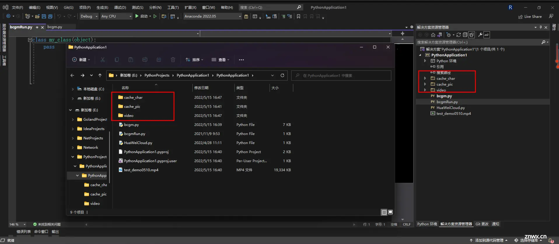559x244 pixels.
Task: Expand Python 环境 node in Solution Explorer
Action: click(425, 61)
